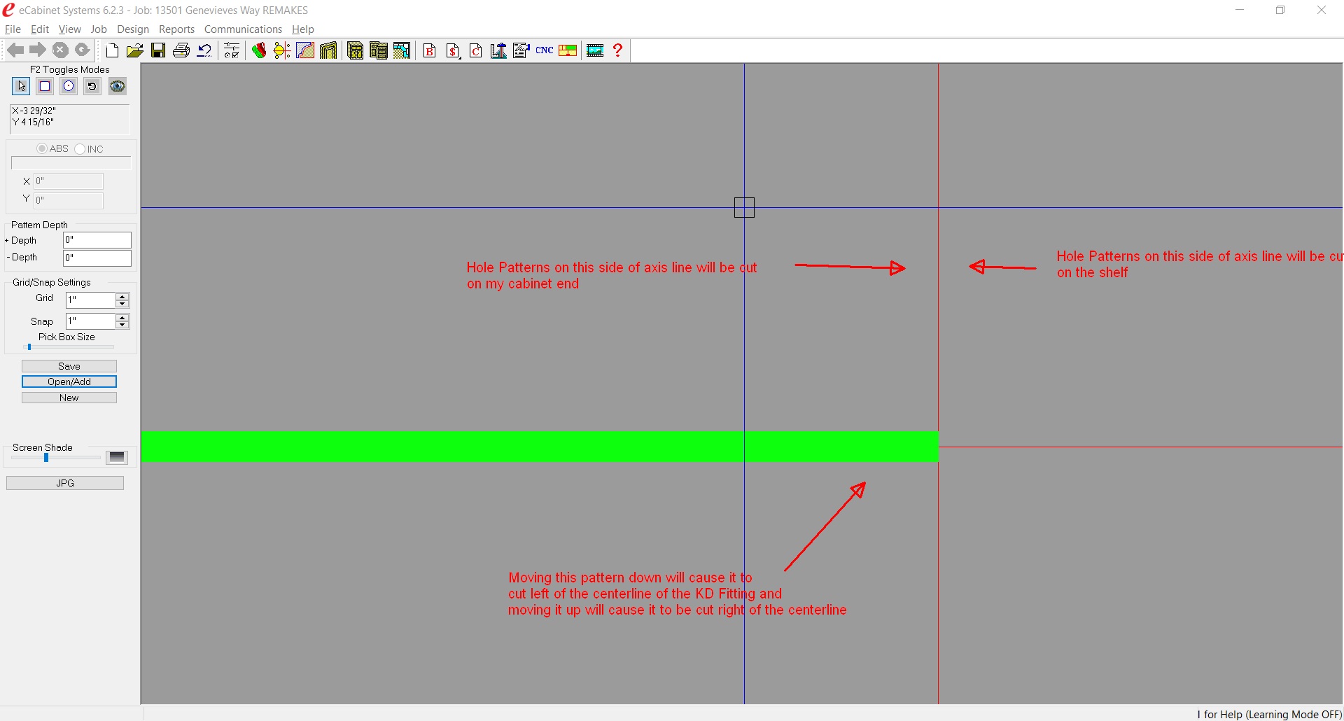The image size is (1344, 721).
Task: Open the red C report icon
Action: click(476, 50)
